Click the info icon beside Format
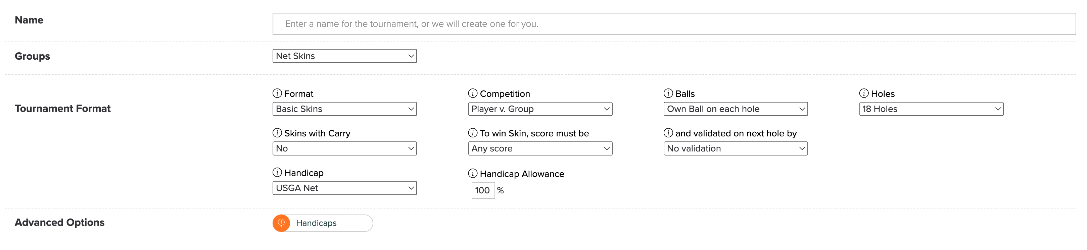The height and width of the screenshot is (250, 1087). (277, 93)
